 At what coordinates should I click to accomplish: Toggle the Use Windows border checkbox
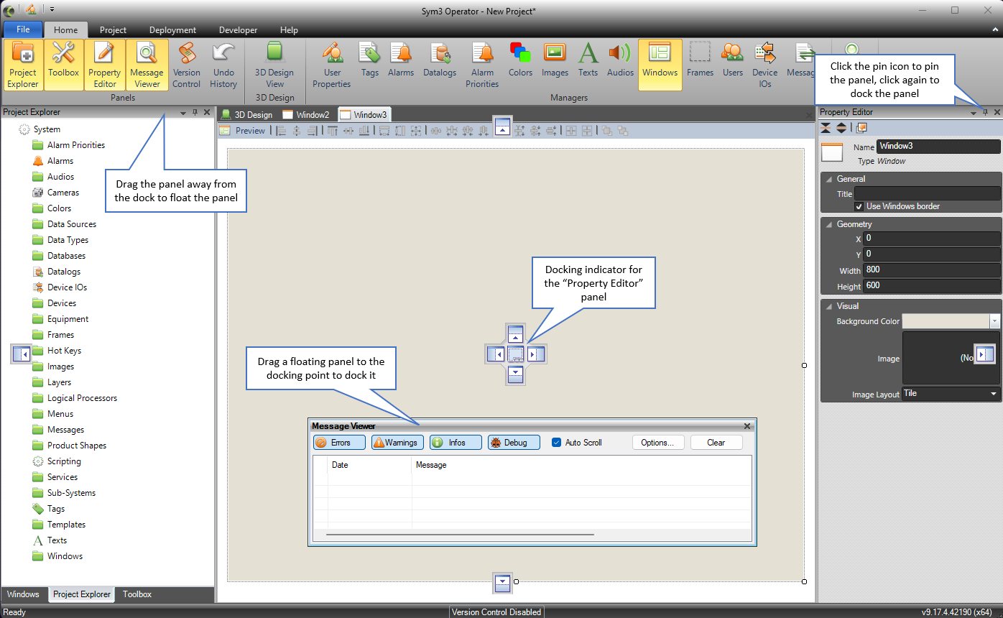tap(859, 206)
